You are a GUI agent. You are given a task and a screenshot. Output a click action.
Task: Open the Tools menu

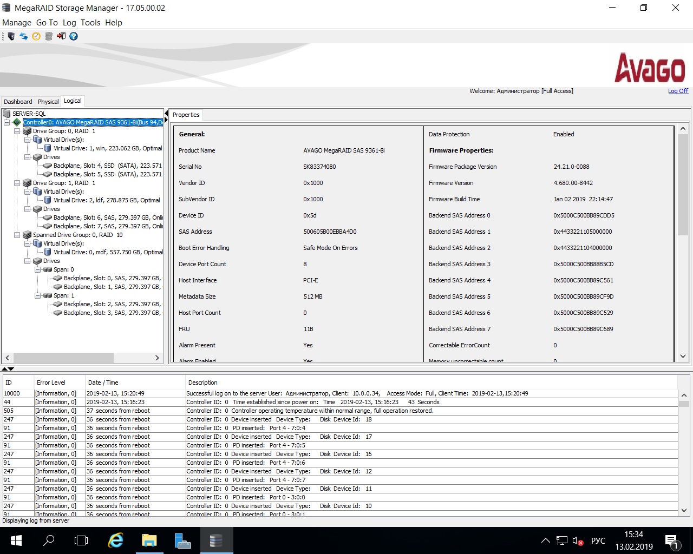90,23
